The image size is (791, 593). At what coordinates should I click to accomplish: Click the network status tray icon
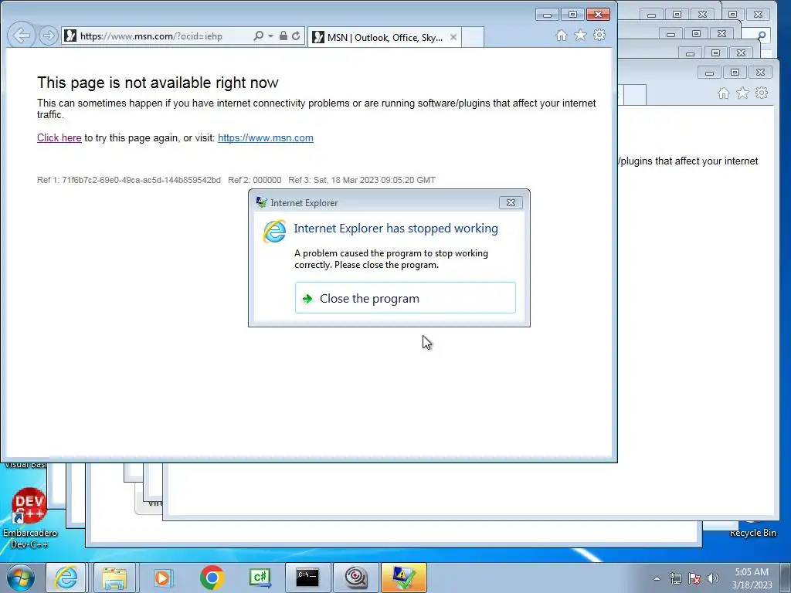click(x=675, y=578)
